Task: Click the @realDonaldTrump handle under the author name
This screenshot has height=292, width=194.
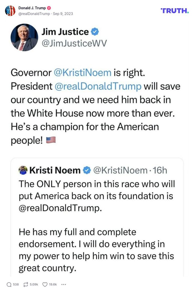Action: tap(34, 14)
